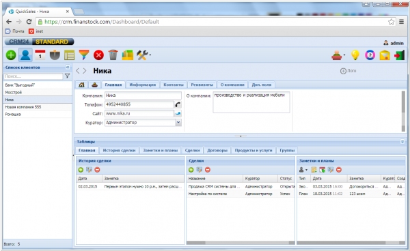Delete a record in История сделки panel
The width and height of the screenshot is (410, 251).
[97, 170]
